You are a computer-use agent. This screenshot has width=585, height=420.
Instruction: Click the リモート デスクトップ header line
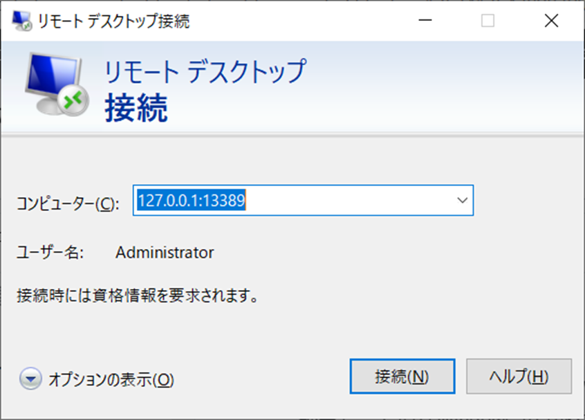click(x=205, y=71)
